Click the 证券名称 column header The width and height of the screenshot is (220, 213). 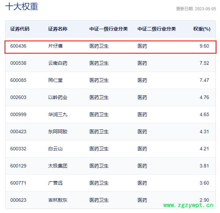[58, 29]
